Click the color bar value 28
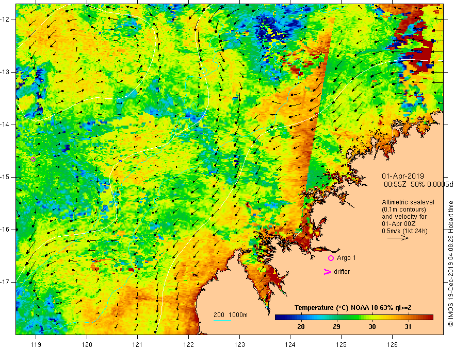 point(301,327)
